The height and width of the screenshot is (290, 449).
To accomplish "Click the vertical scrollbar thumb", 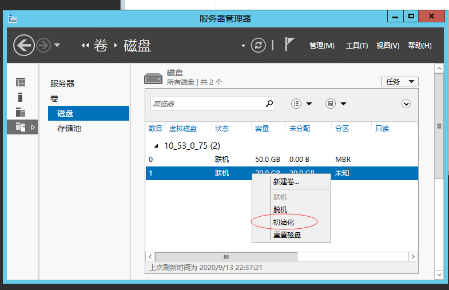I will click(439, 126).
